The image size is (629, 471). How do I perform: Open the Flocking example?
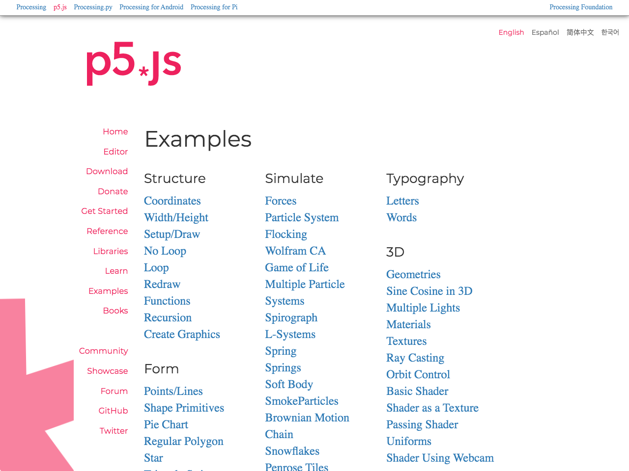pyautogui.click(x=286, y=234)
